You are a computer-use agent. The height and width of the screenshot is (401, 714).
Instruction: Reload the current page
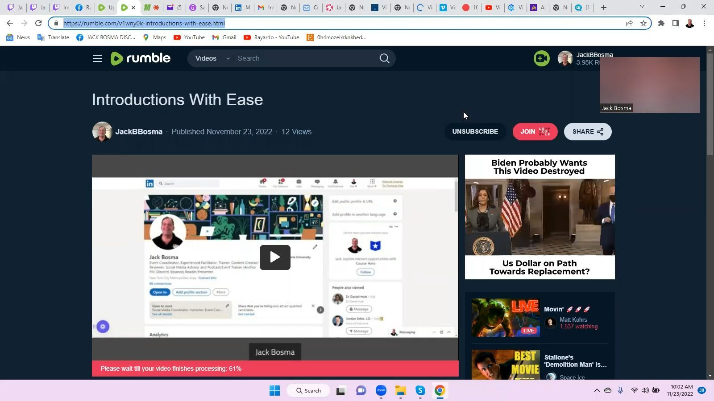(38, 23)
